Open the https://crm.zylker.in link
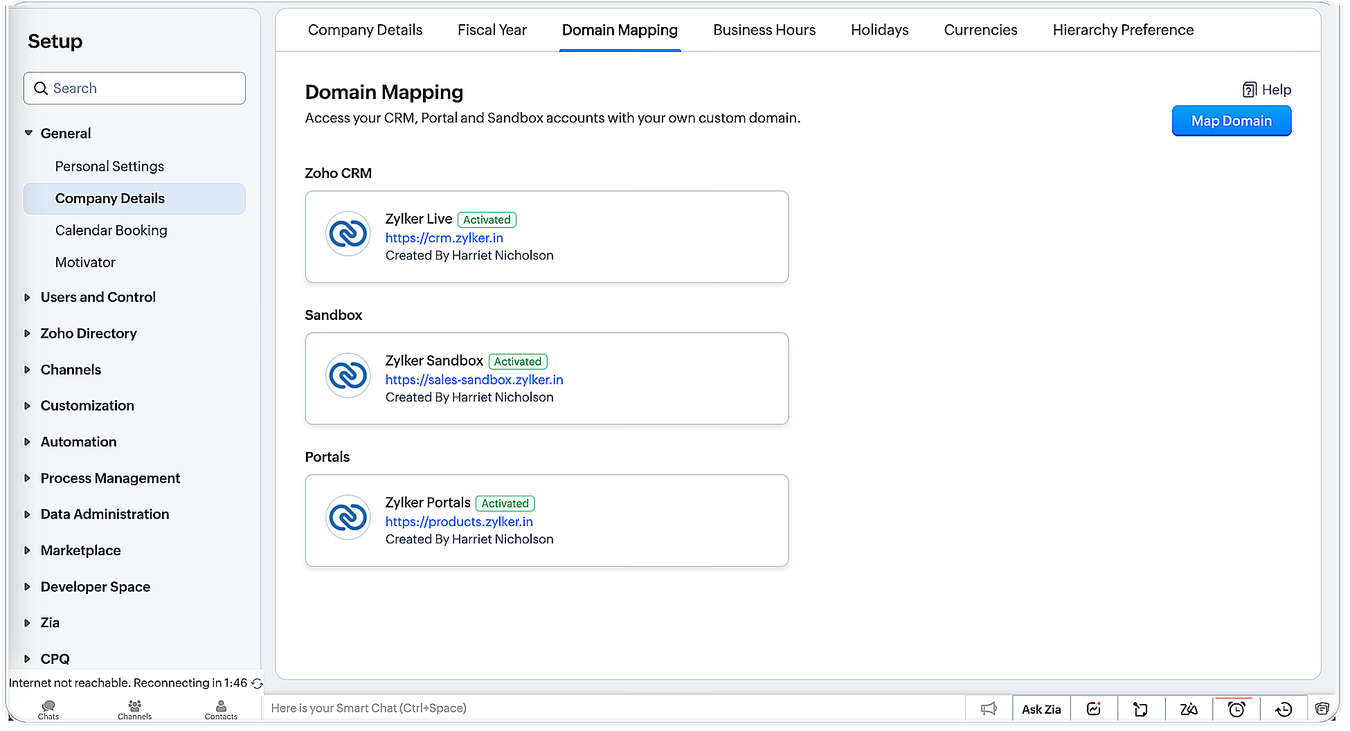This screenshot has height=731, width=1350. point(444,238)
